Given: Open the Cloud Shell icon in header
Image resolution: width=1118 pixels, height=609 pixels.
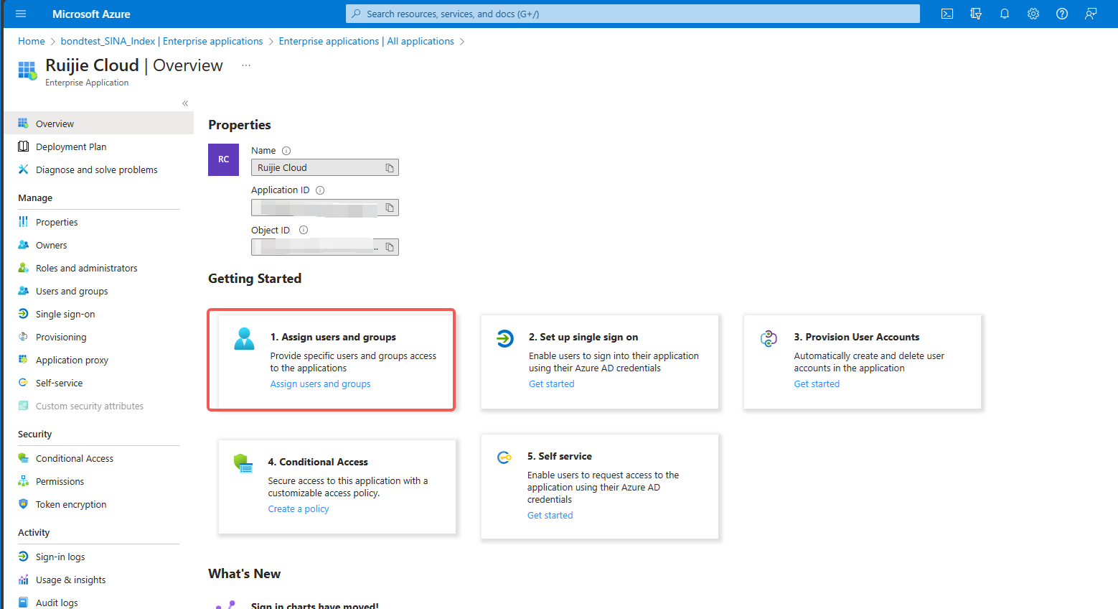Looking at the screenshot, I should (947, 14).
